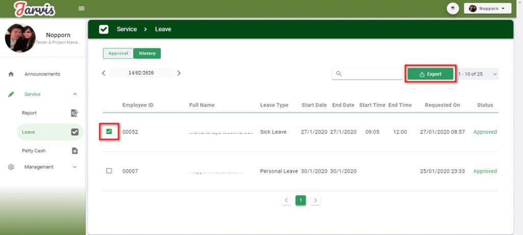Click the Export button
The image size is (523, 235).
tap(430, 74)
